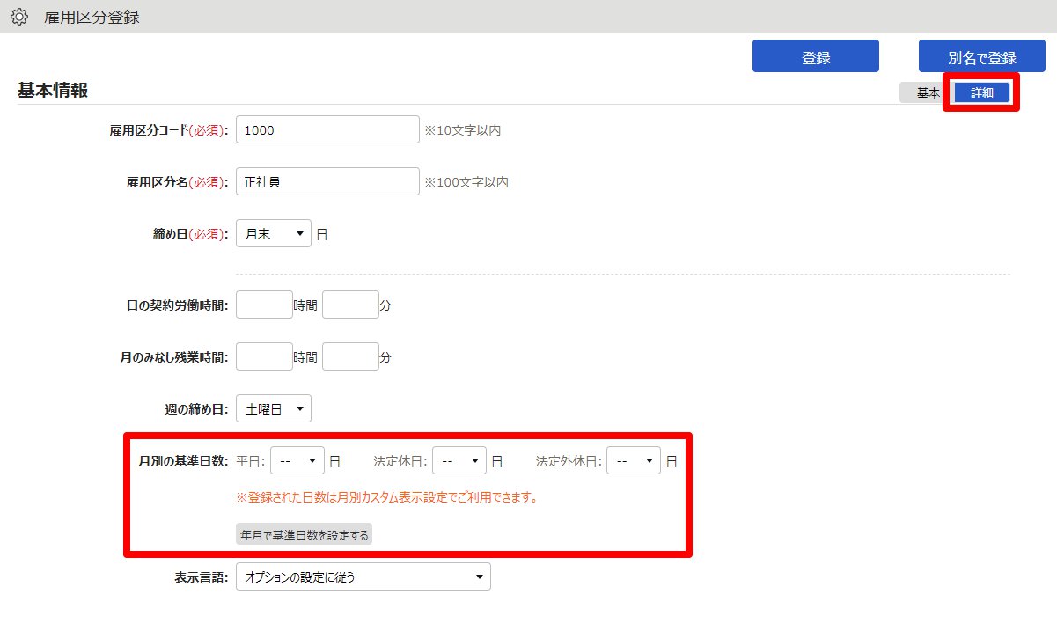The image size is (1057, 617).
Task: Click the 別名で登録 button
Action: tap(982, 56)
